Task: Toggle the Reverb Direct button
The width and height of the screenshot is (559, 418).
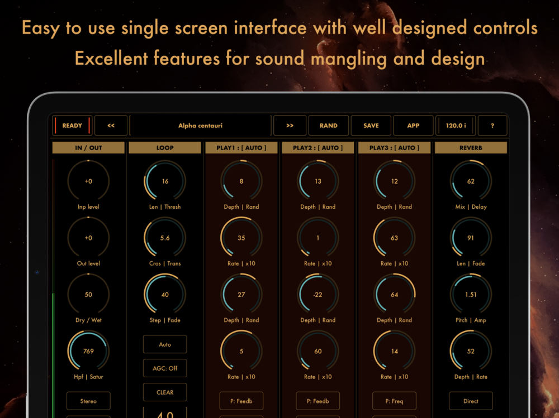Action: coord(471,401)
